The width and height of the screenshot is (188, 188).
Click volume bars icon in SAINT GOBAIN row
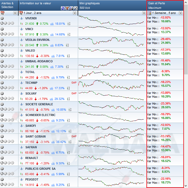[x=53, y=142]
